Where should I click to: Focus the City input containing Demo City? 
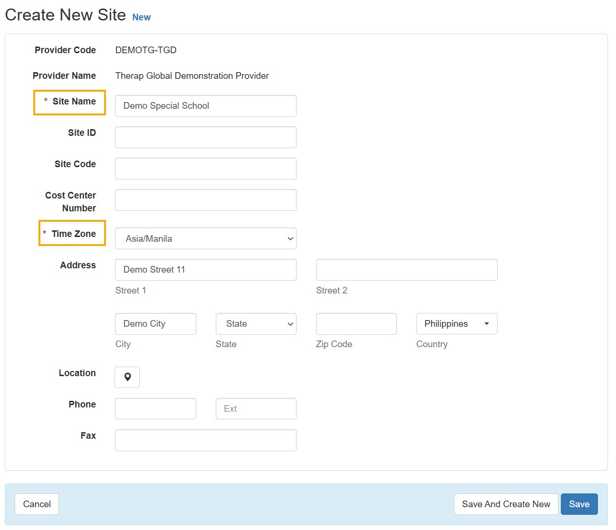tap(155, 324)
